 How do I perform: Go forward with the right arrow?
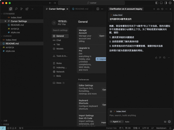point(55,3)
